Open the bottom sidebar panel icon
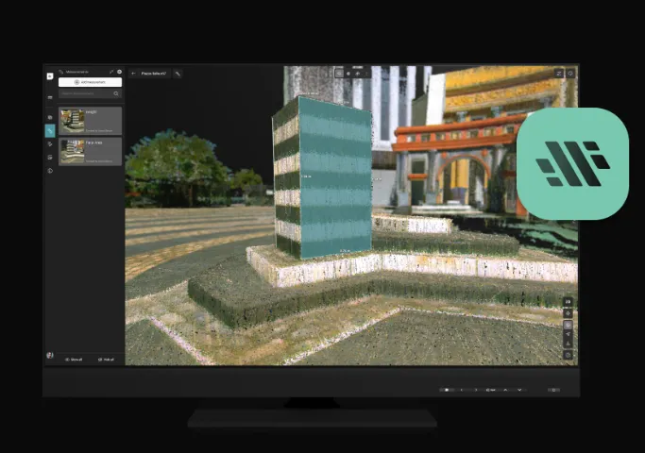The image size is (645, 453). (x=49, y=171)
